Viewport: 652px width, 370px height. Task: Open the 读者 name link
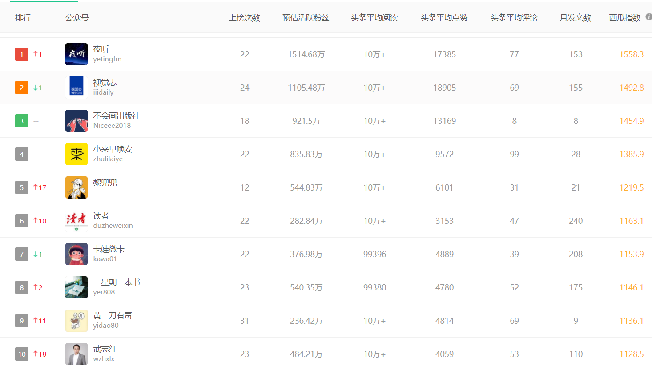101,215
